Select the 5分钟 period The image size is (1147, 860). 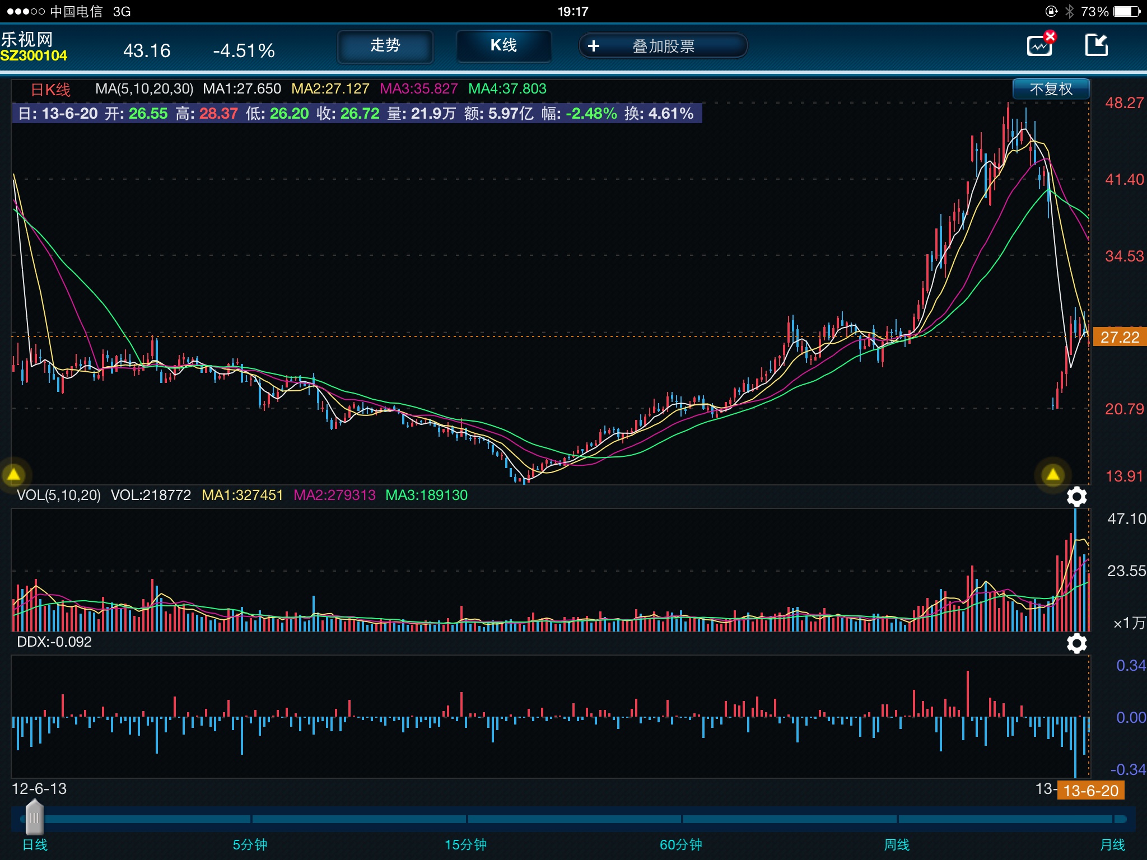[x=250, y=844]
